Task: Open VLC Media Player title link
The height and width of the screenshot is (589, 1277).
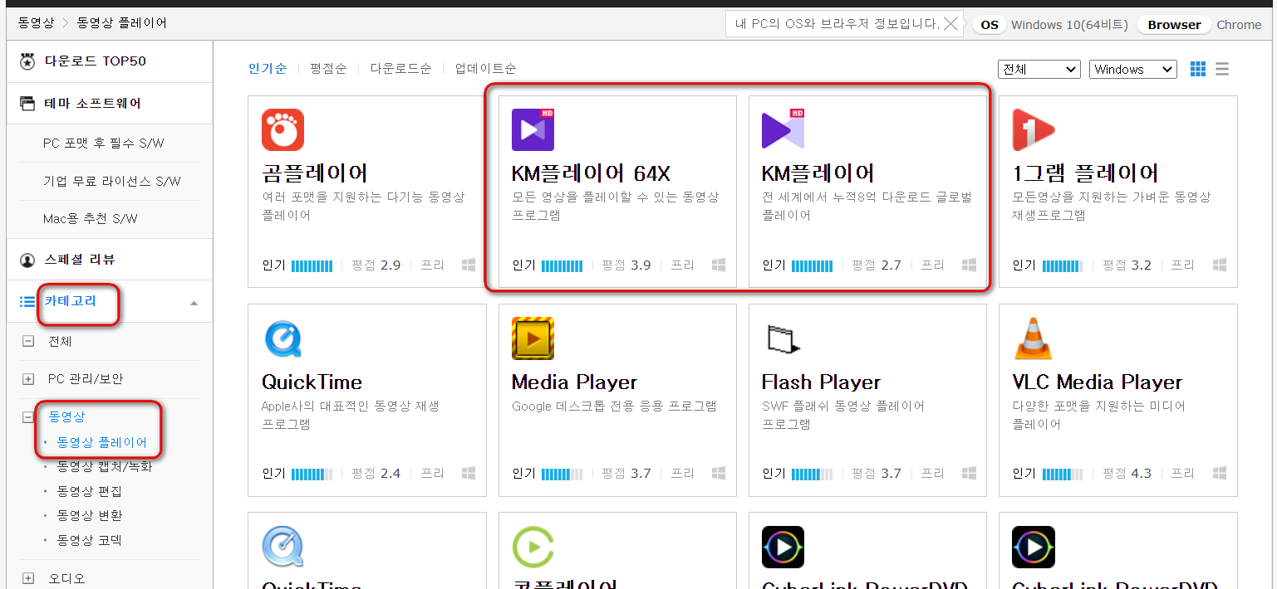Action: coord(1097,382)
